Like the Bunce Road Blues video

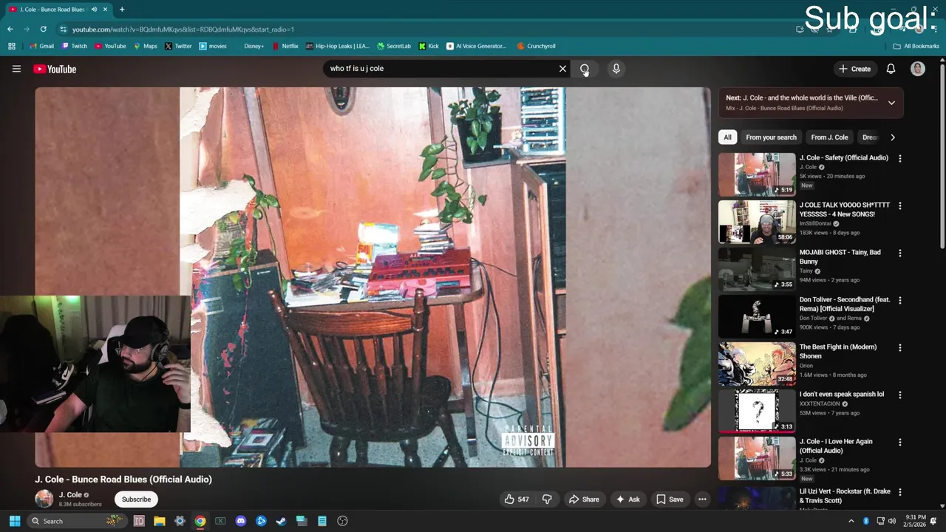coord(517,499)
